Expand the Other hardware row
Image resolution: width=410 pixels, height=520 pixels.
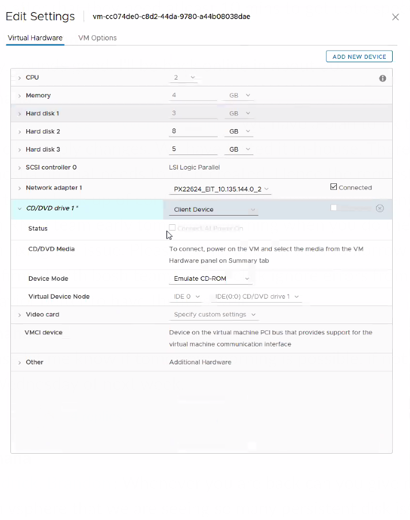point(20,363)
